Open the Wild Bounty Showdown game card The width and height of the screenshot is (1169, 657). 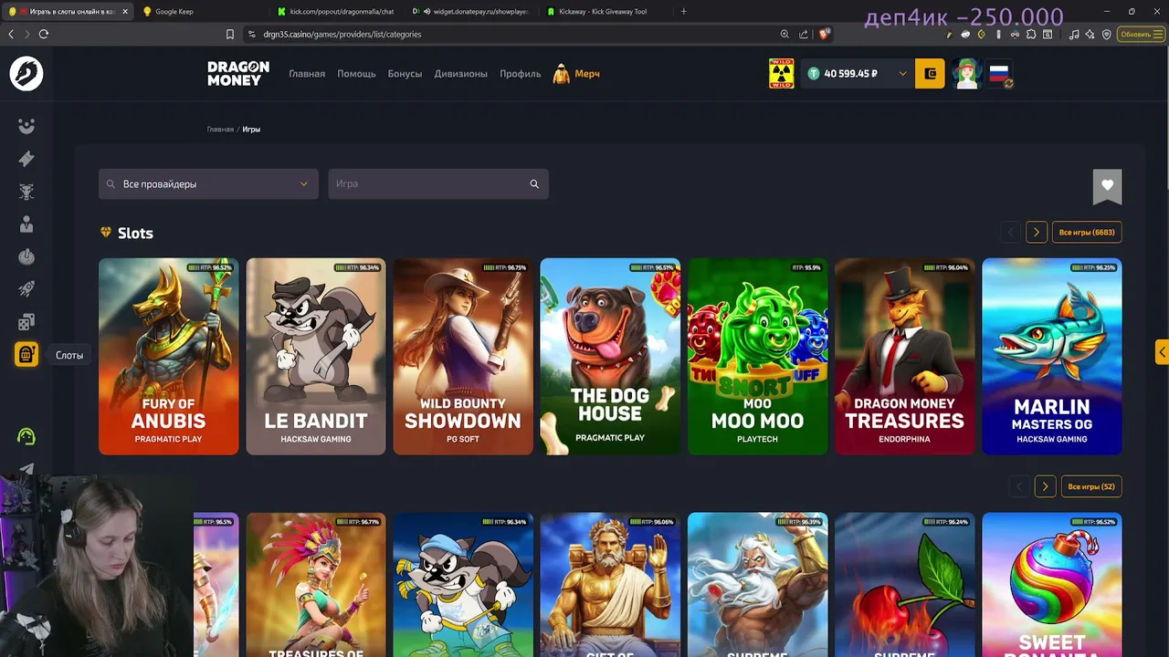pyautogui.click(x=463, y=356)
